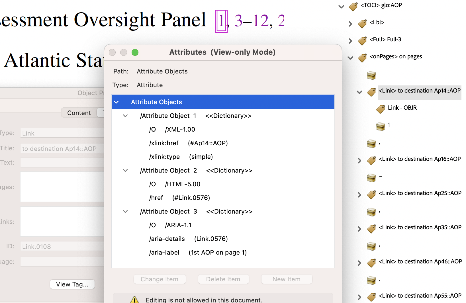Click the Full-3 tag icon
Screen dimensions: 466x303
tap(362, 40)
